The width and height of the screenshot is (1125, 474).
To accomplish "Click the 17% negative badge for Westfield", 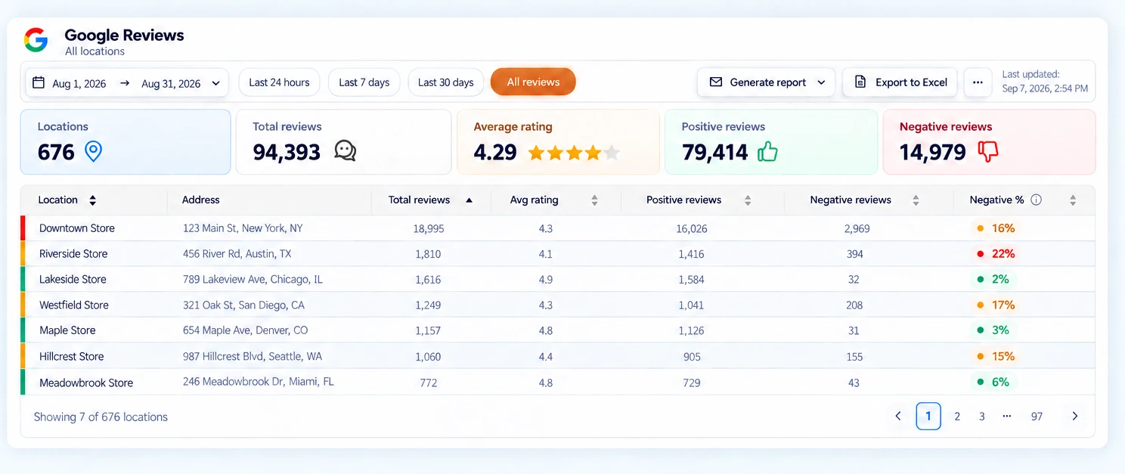I will (x=996, y=305).
